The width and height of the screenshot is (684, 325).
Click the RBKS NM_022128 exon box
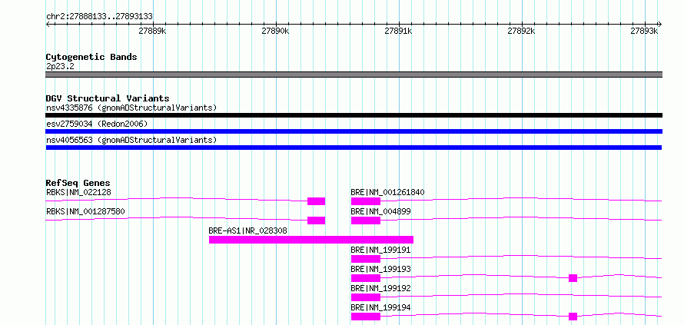tap(317, 201)
